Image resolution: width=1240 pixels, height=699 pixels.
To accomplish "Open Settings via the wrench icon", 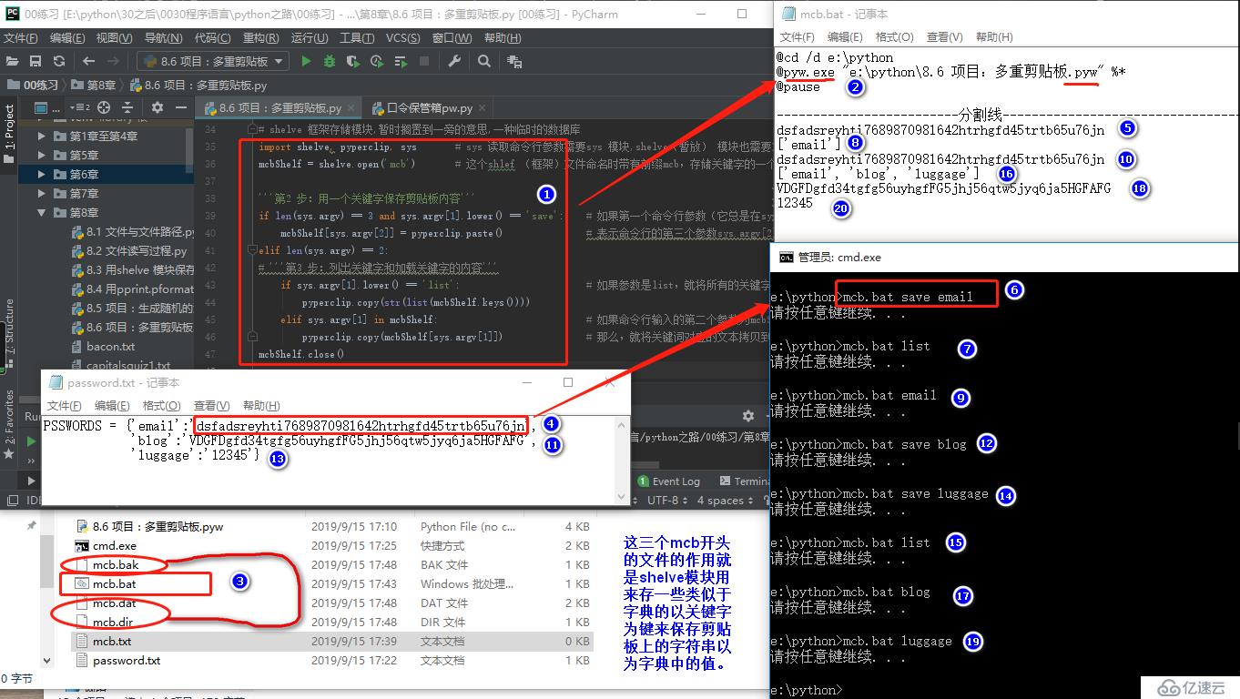I will click(x=455, y=61).
